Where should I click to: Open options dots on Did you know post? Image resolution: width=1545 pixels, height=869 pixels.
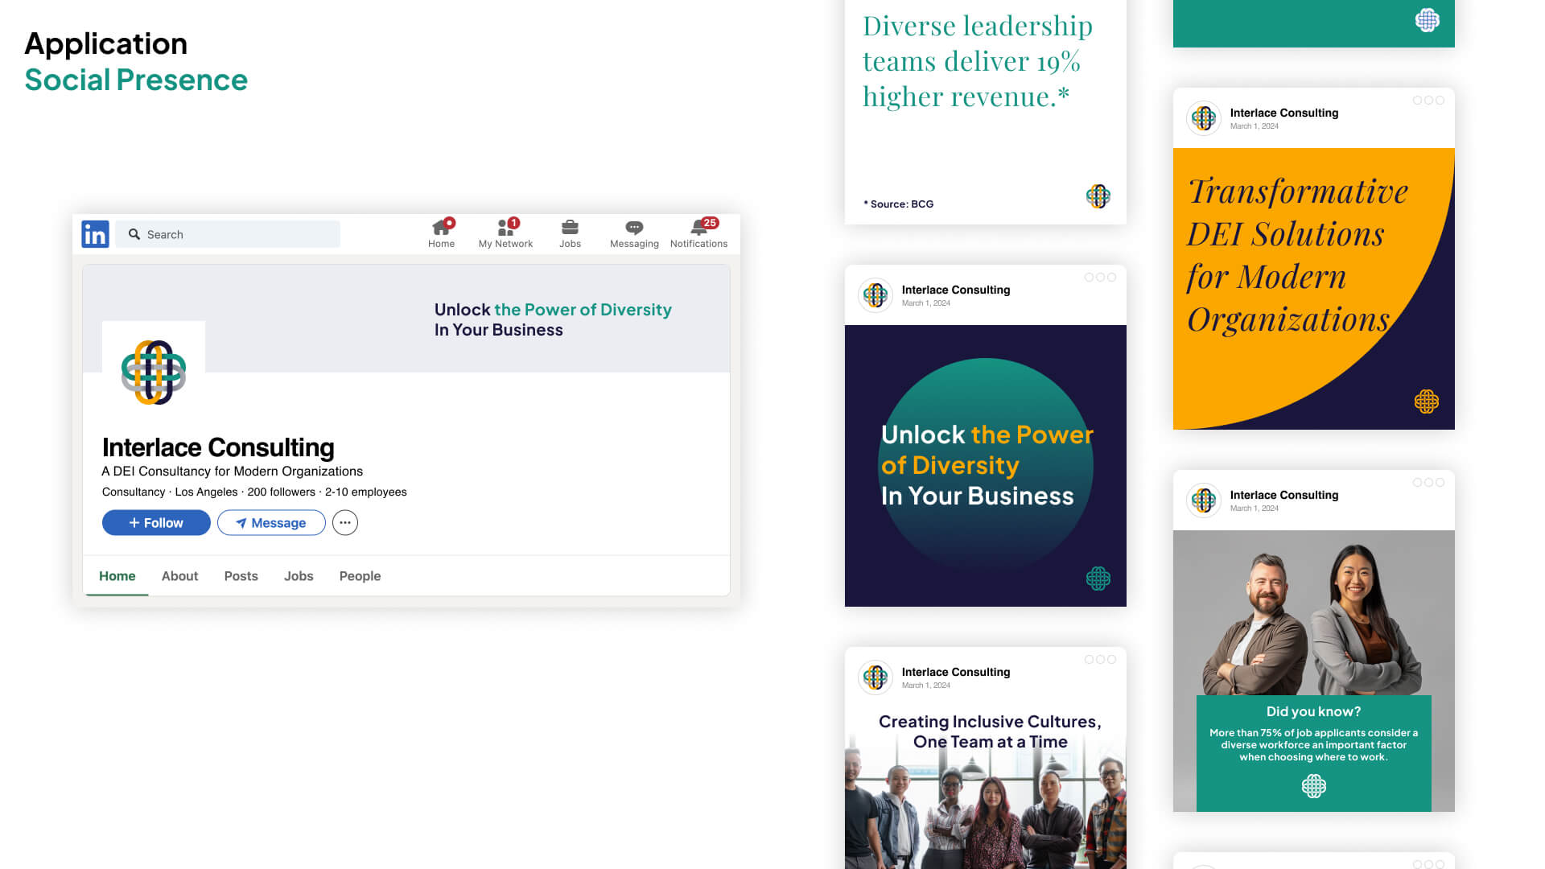click(x=1428, y=483)
